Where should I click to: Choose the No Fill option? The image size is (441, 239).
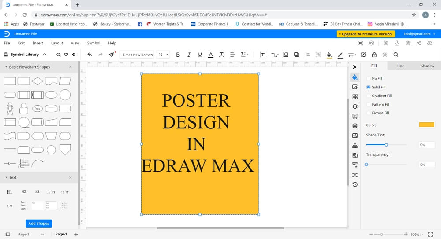pyautogui.click(x=374, y=79)
